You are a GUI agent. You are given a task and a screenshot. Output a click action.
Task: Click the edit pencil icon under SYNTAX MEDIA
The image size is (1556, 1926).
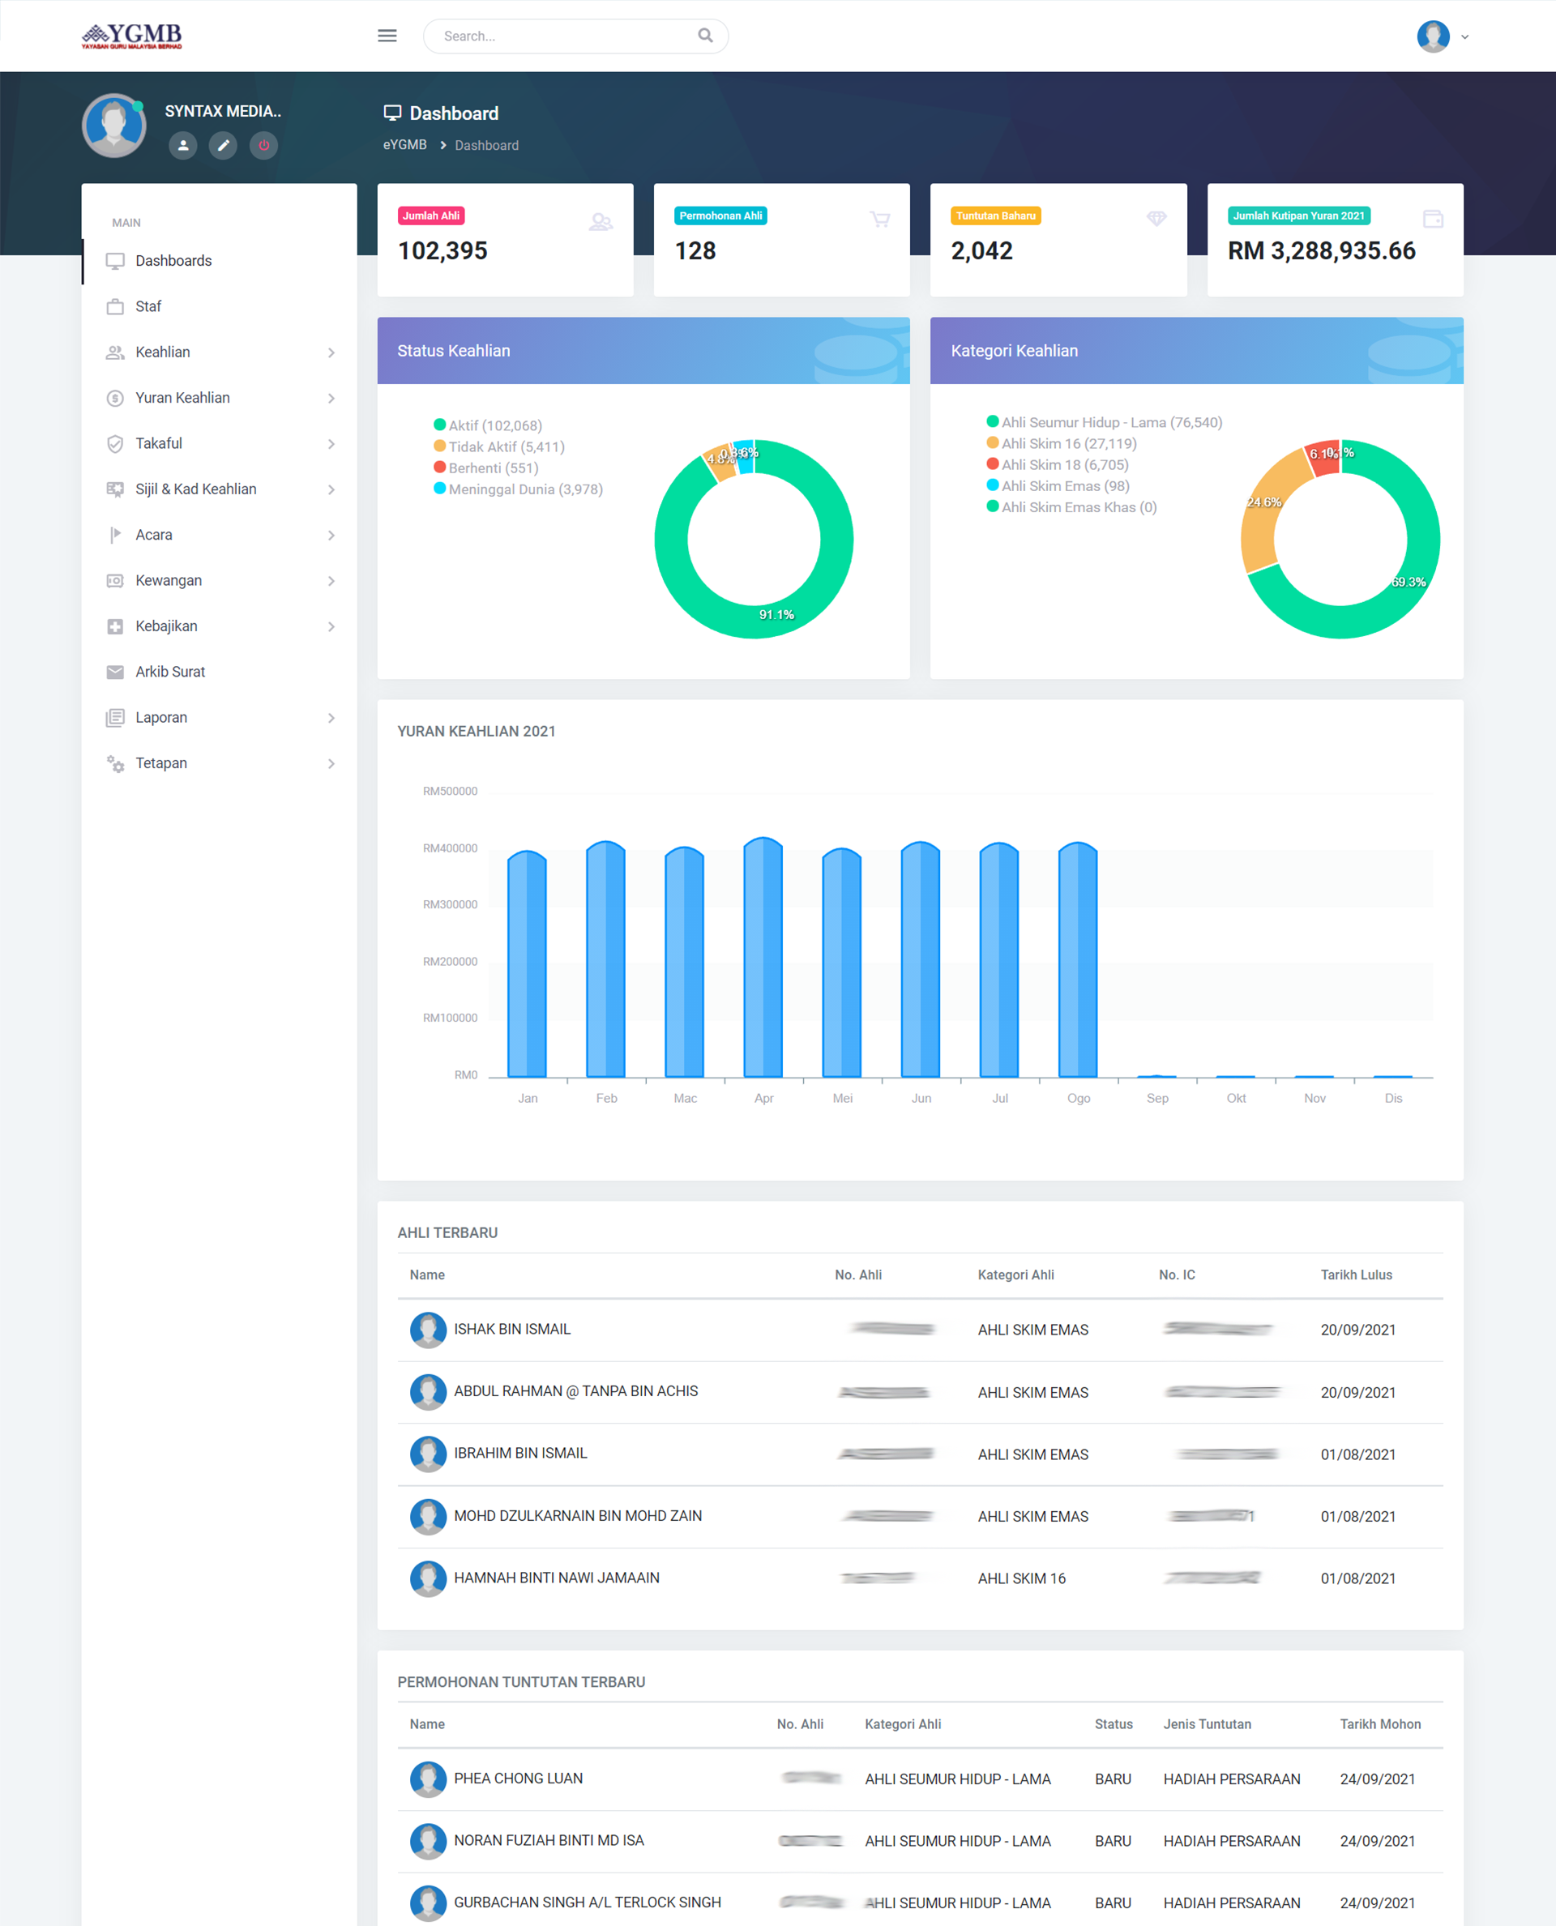223,145
